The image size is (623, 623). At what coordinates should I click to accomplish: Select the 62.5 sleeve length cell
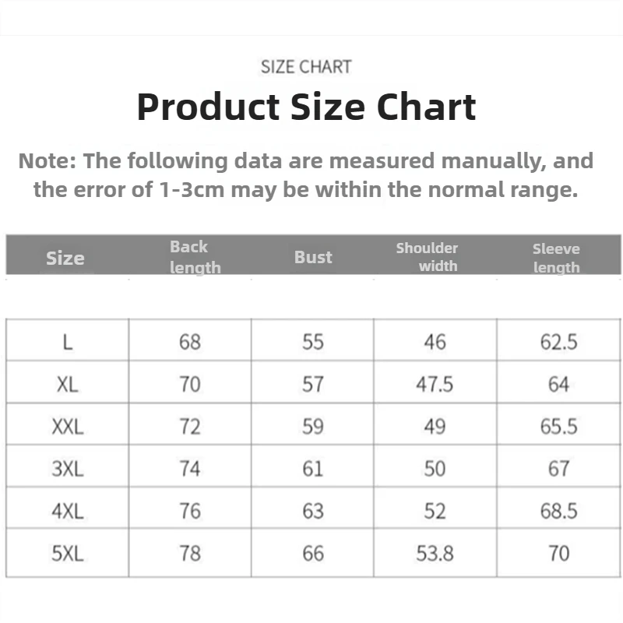click(558, 342)
